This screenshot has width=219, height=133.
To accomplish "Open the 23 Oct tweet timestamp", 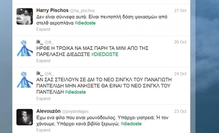I will (x=180, y=111).
